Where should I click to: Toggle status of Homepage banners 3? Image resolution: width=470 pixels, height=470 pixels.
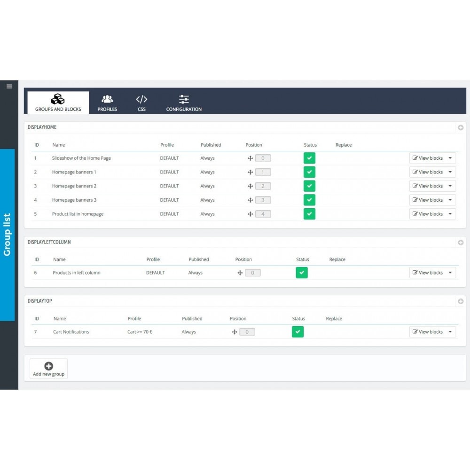point(309,200)
